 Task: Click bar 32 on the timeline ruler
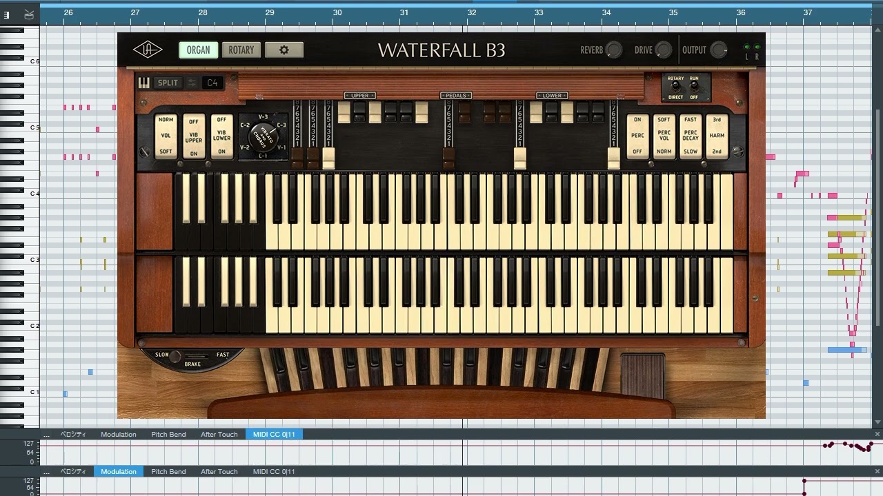472,12
